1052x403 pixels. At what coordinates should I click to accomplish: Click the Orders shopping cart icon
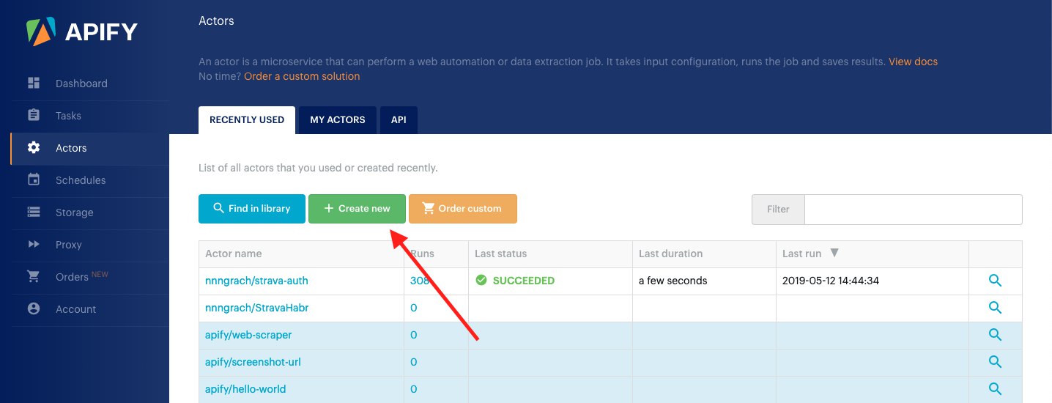(34, 276)
